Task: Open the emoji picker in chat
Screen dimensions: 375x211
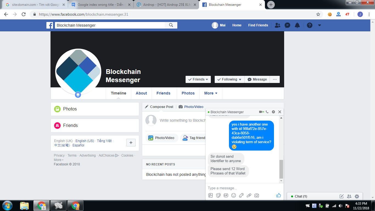Action: [234, 195]
